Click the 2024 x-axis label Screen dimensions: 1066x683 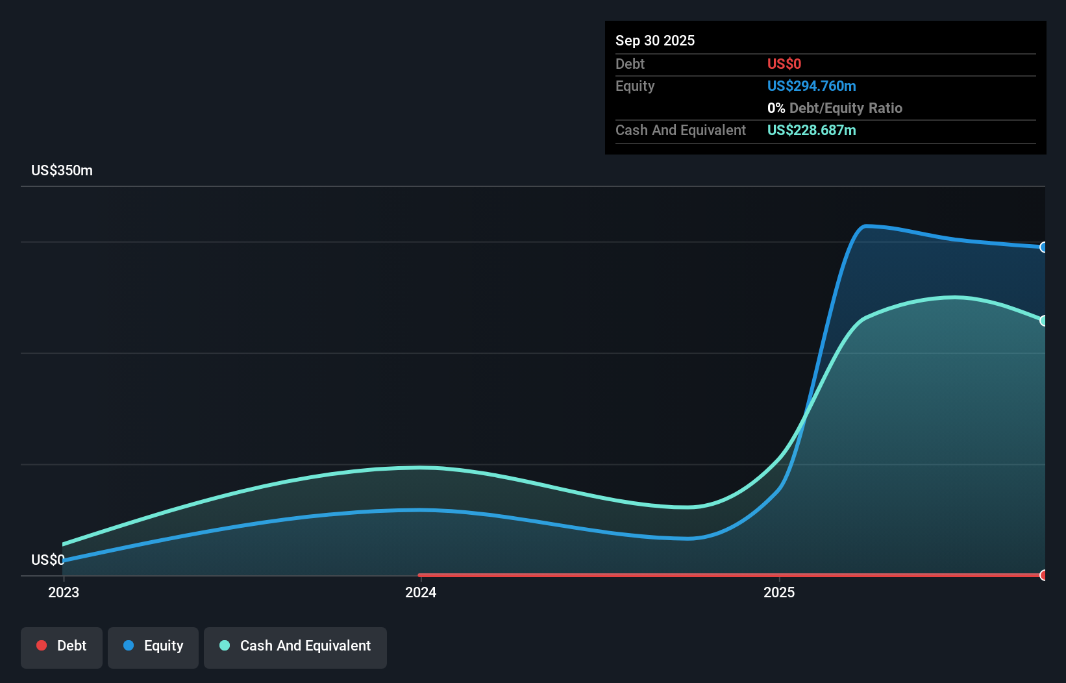[421, 592]
